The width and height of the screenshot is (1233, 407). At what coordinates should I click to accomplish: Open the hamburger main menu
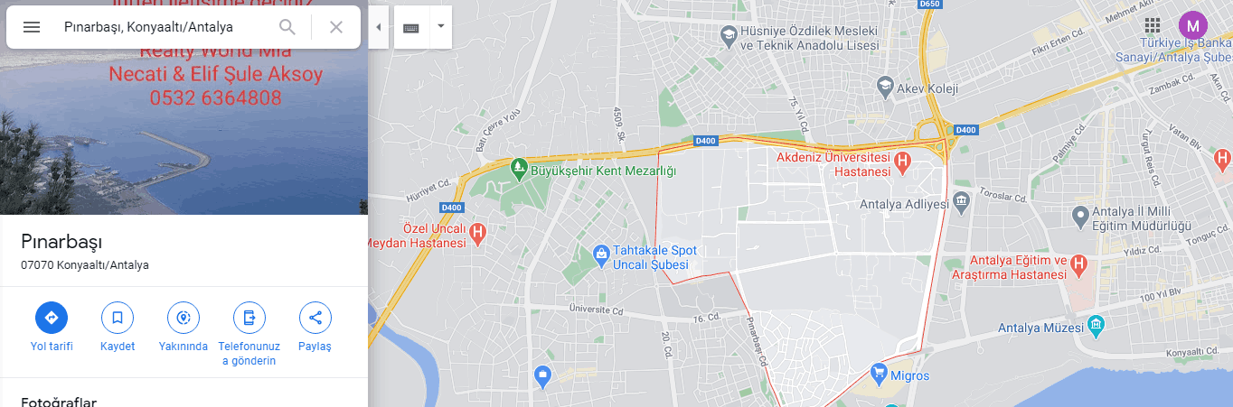[x=32, y=27]
